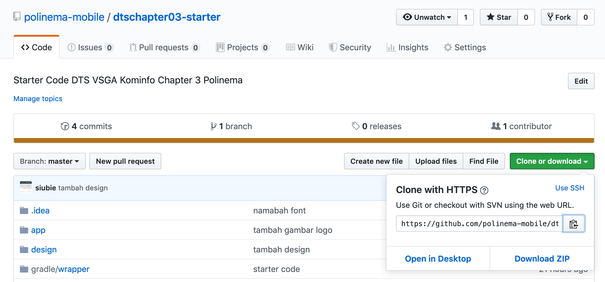Click the stargazers count 0
Image resolution: width=605 pixels, height=282 pixels.
[526, 17]
